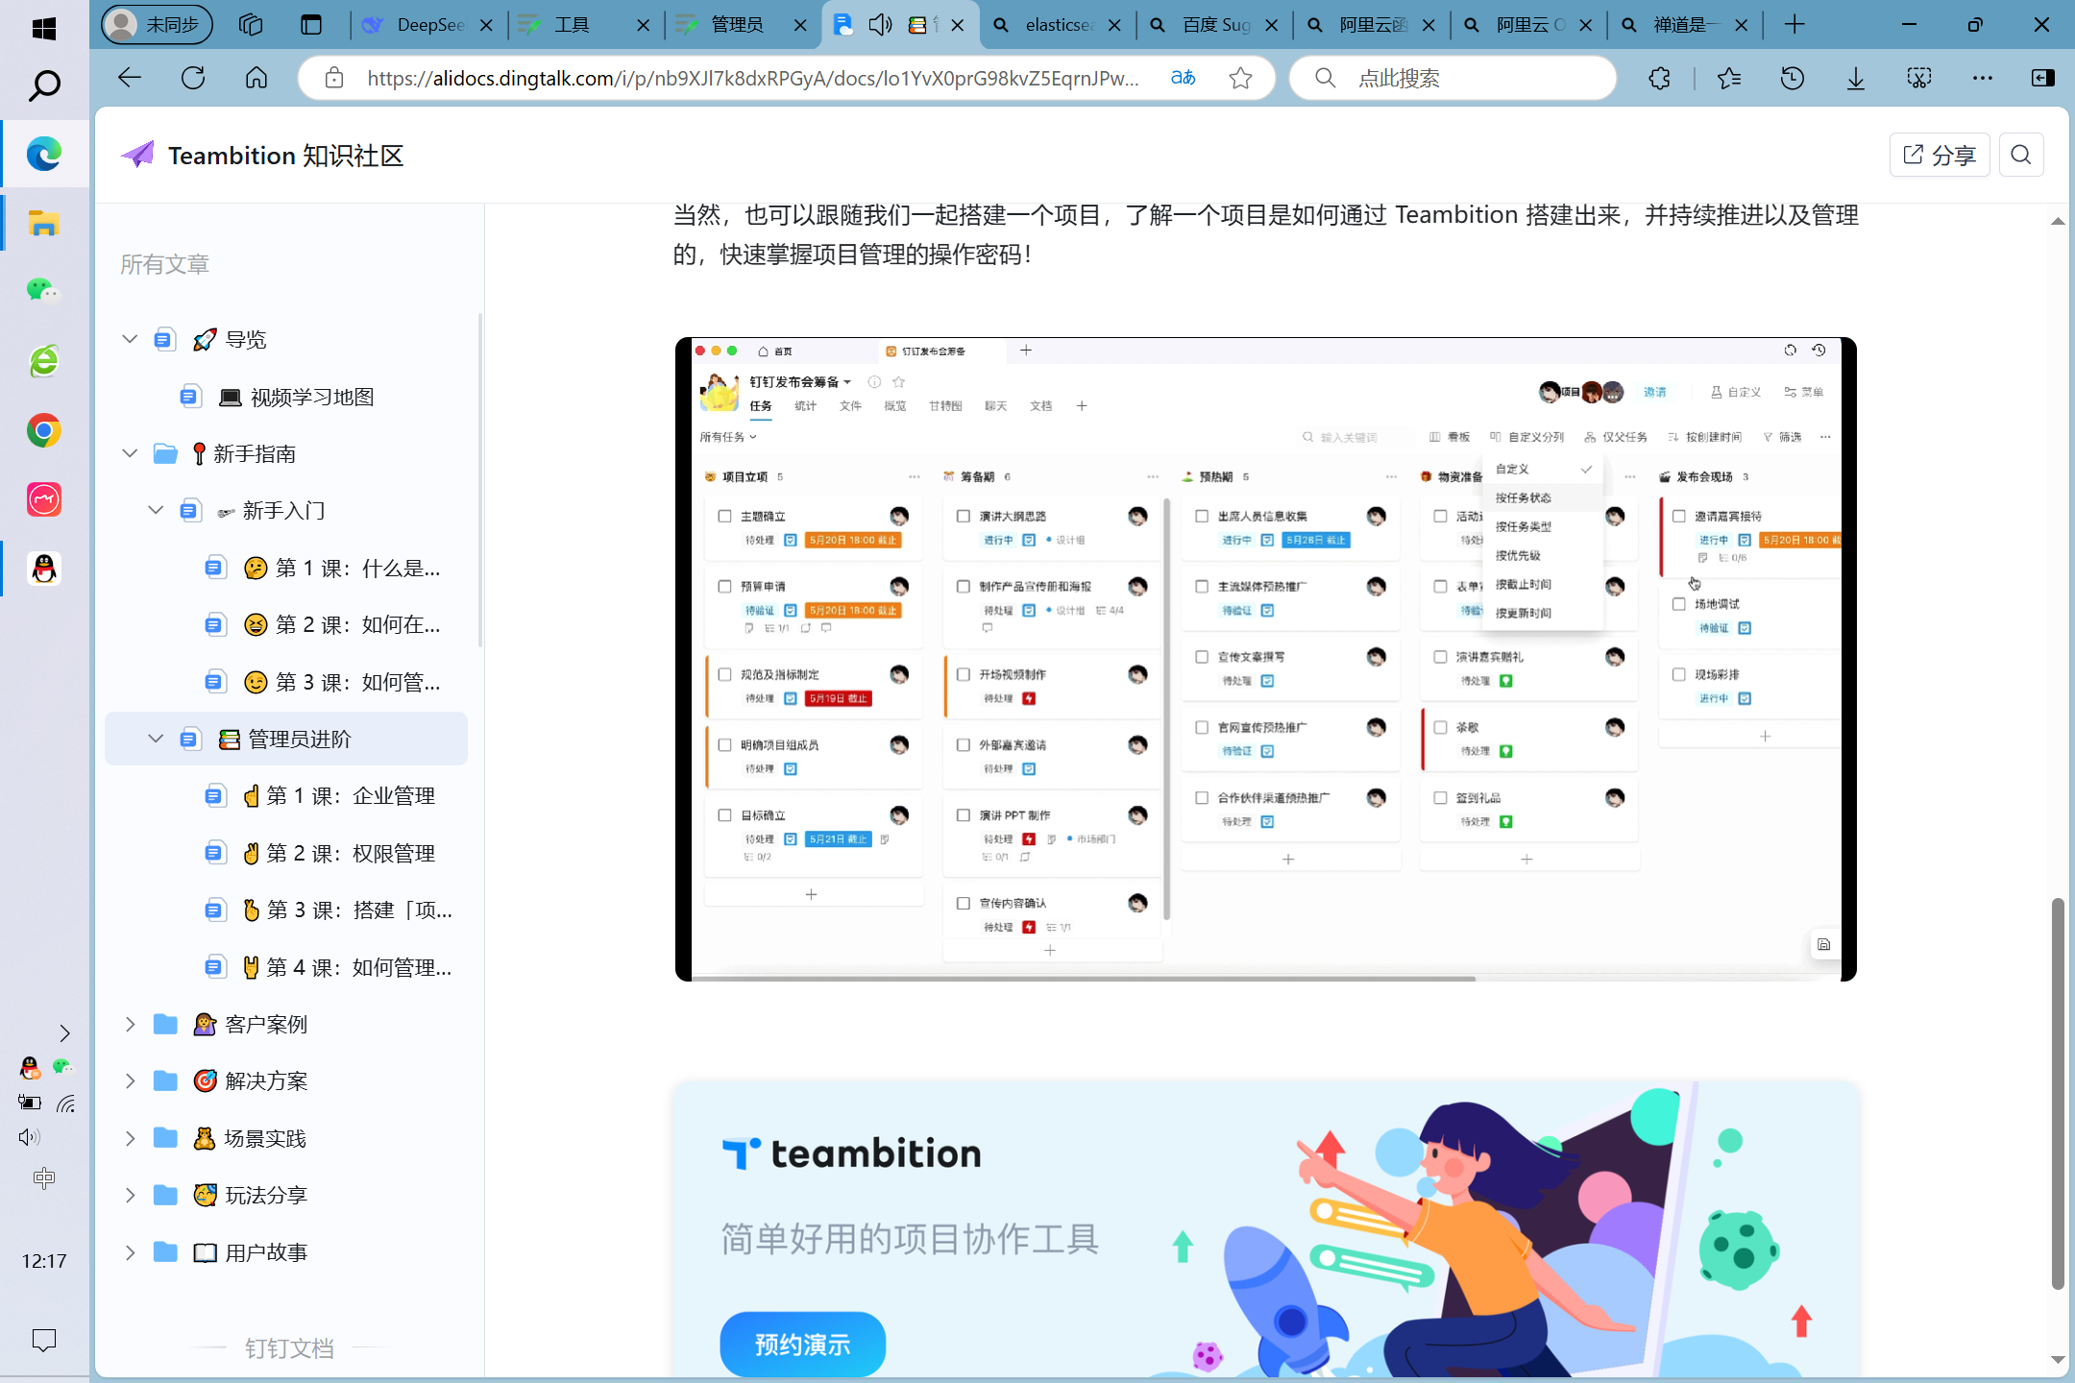Open the project board screenshot image
This screenshot has height=1383, width=2075.
(1265, 659)
